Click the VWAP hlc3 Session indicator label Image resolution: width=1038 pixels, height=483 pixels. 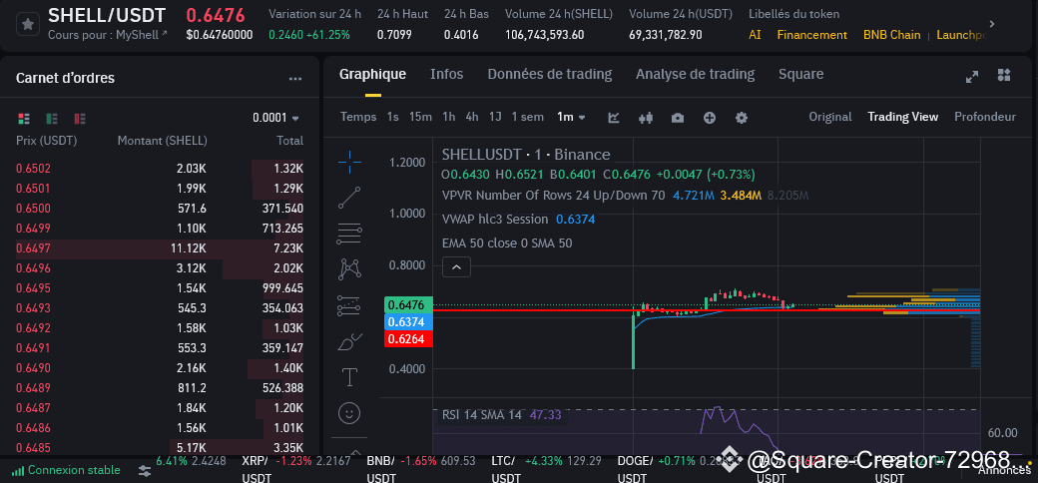click(x=495, y=220)
